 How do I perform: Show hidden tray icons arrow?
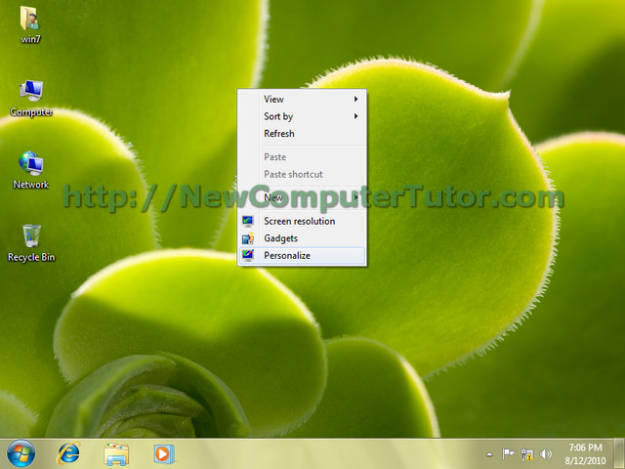point(489,454)
